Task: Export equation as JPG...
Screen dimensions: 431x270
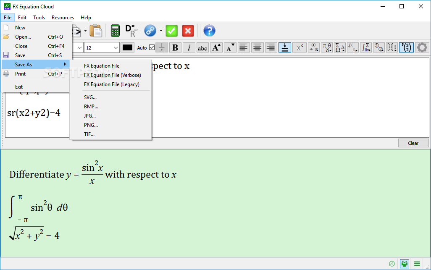Action: pos(110,115)
